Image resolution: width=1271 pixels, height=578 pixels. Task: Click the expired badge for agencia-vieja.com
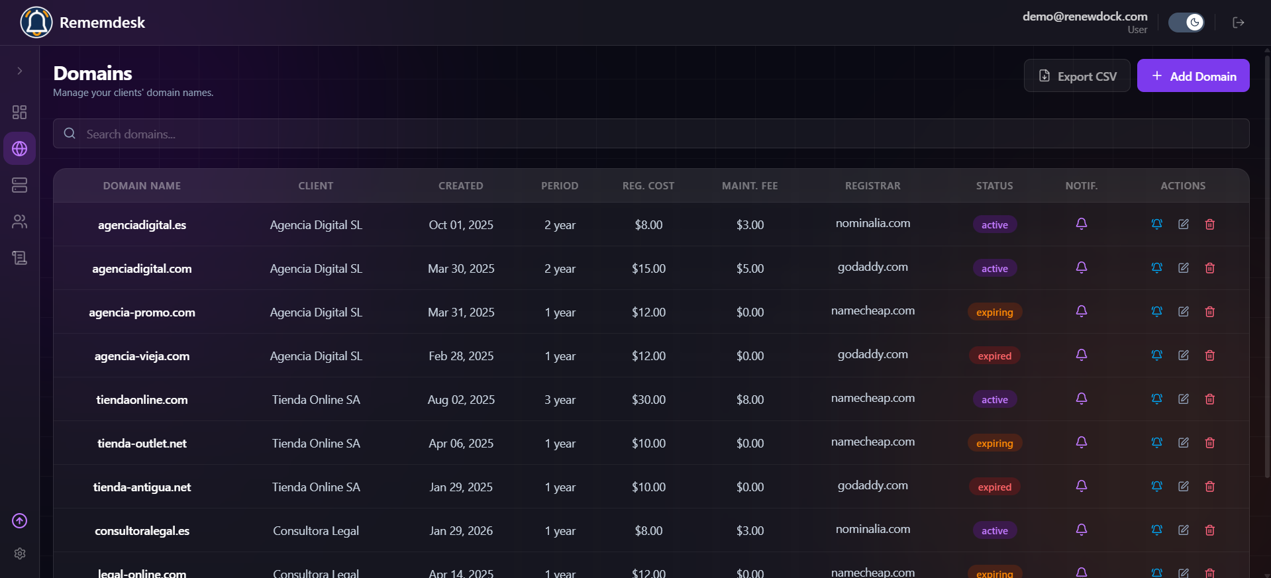coord(995,356)
